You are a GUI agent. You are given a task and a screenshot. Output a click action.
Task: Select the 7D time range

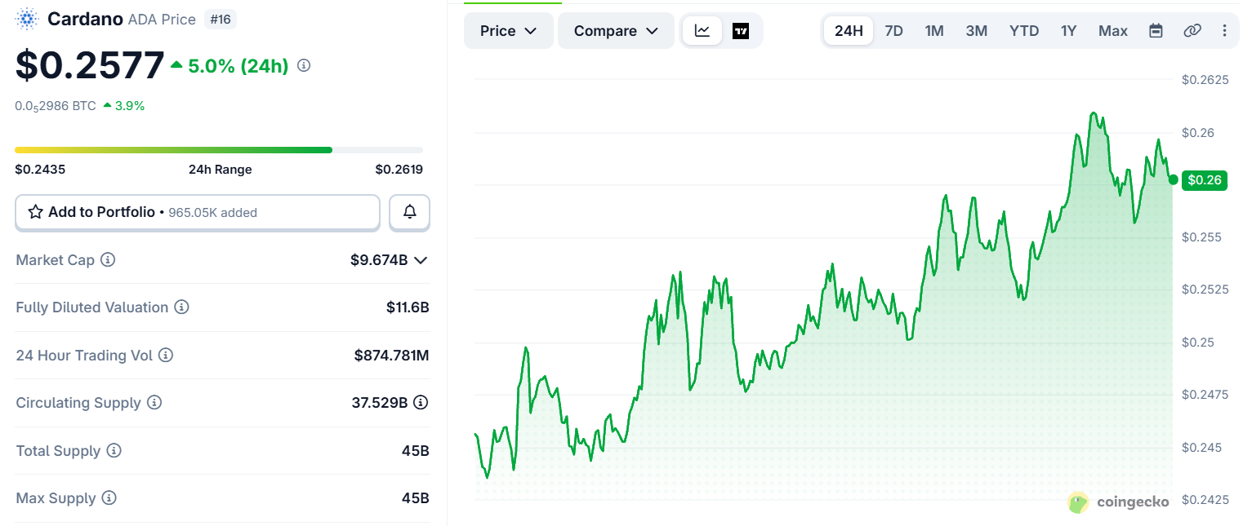893,31
